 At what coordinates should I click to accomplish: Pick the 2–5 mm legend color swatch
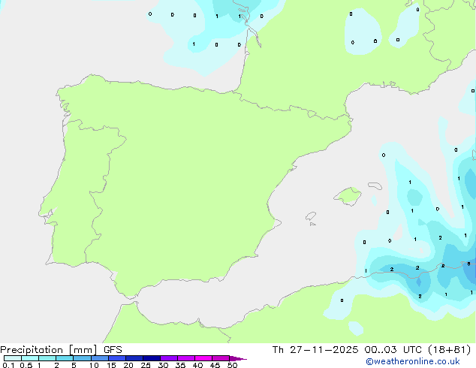click(x=65, y=358)
